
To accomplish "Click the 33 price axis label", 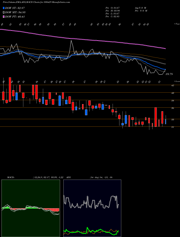I will (x=172, y=120).
